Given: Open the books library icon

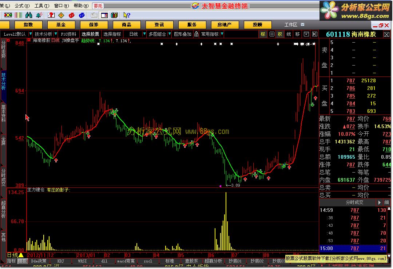Looking at the screenshot, I should click(114, 15).
